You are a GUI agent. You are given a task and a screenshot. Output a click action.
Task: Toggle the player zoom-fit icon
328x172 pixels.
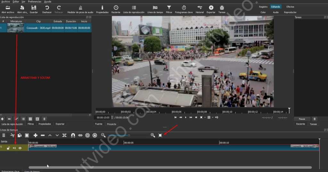pyautogui.click(x=201, y=117)
